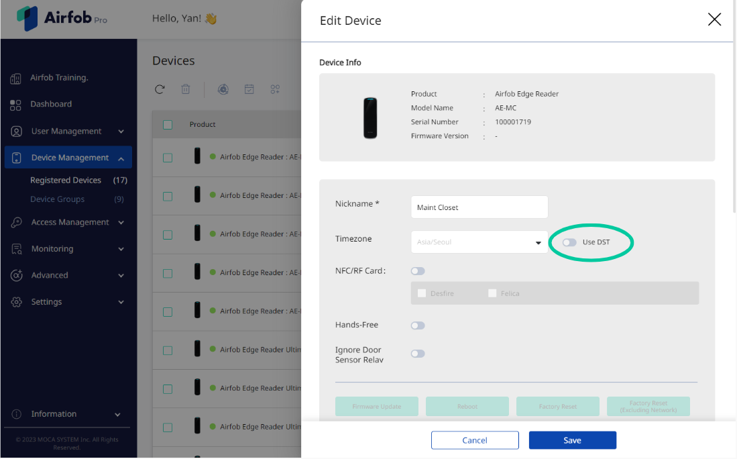Select Access Management menu item
Screen dimensions: 737x459
pyautogui.click(x=70, y=222)
